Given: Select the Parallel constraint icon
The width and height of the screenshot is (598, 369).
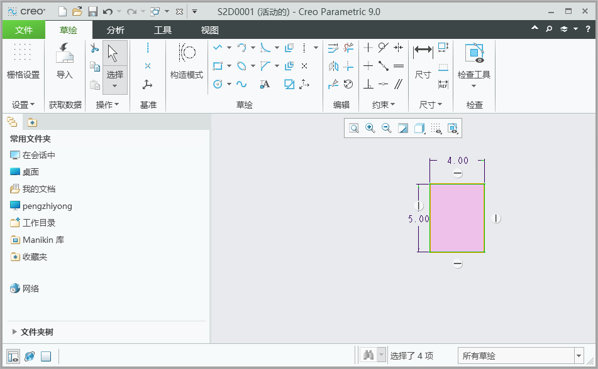Looking at the screenshot, I should [x=398, y=83].
